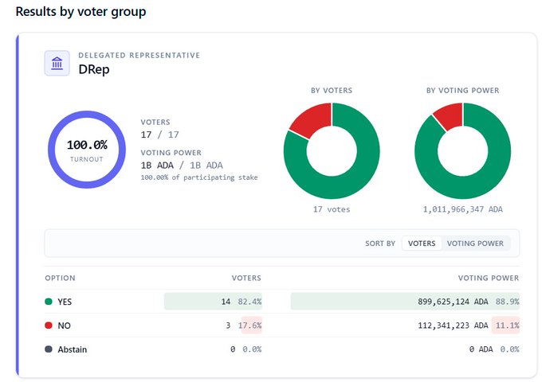The image size is (542, 382).
Task: Click the DRep group title
Action: point(94,69)
